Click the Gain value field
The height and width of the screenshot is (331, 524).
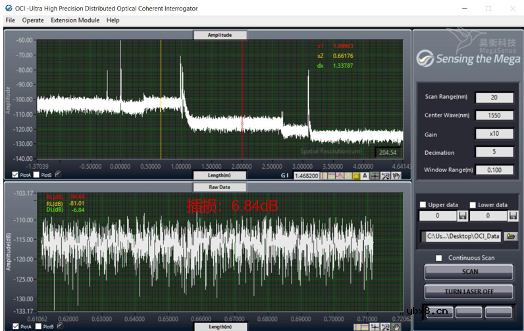[494, 134]
